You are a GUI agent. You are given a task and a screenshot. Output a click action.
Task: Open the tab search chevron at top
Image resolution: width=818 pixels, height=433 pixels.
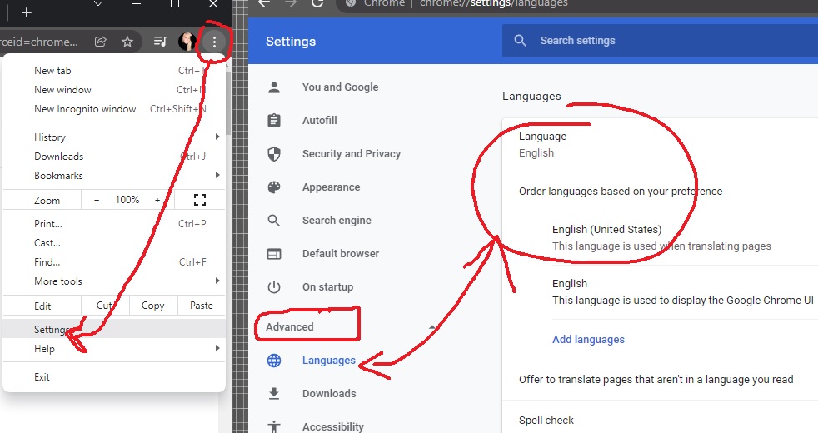[98, 4]
